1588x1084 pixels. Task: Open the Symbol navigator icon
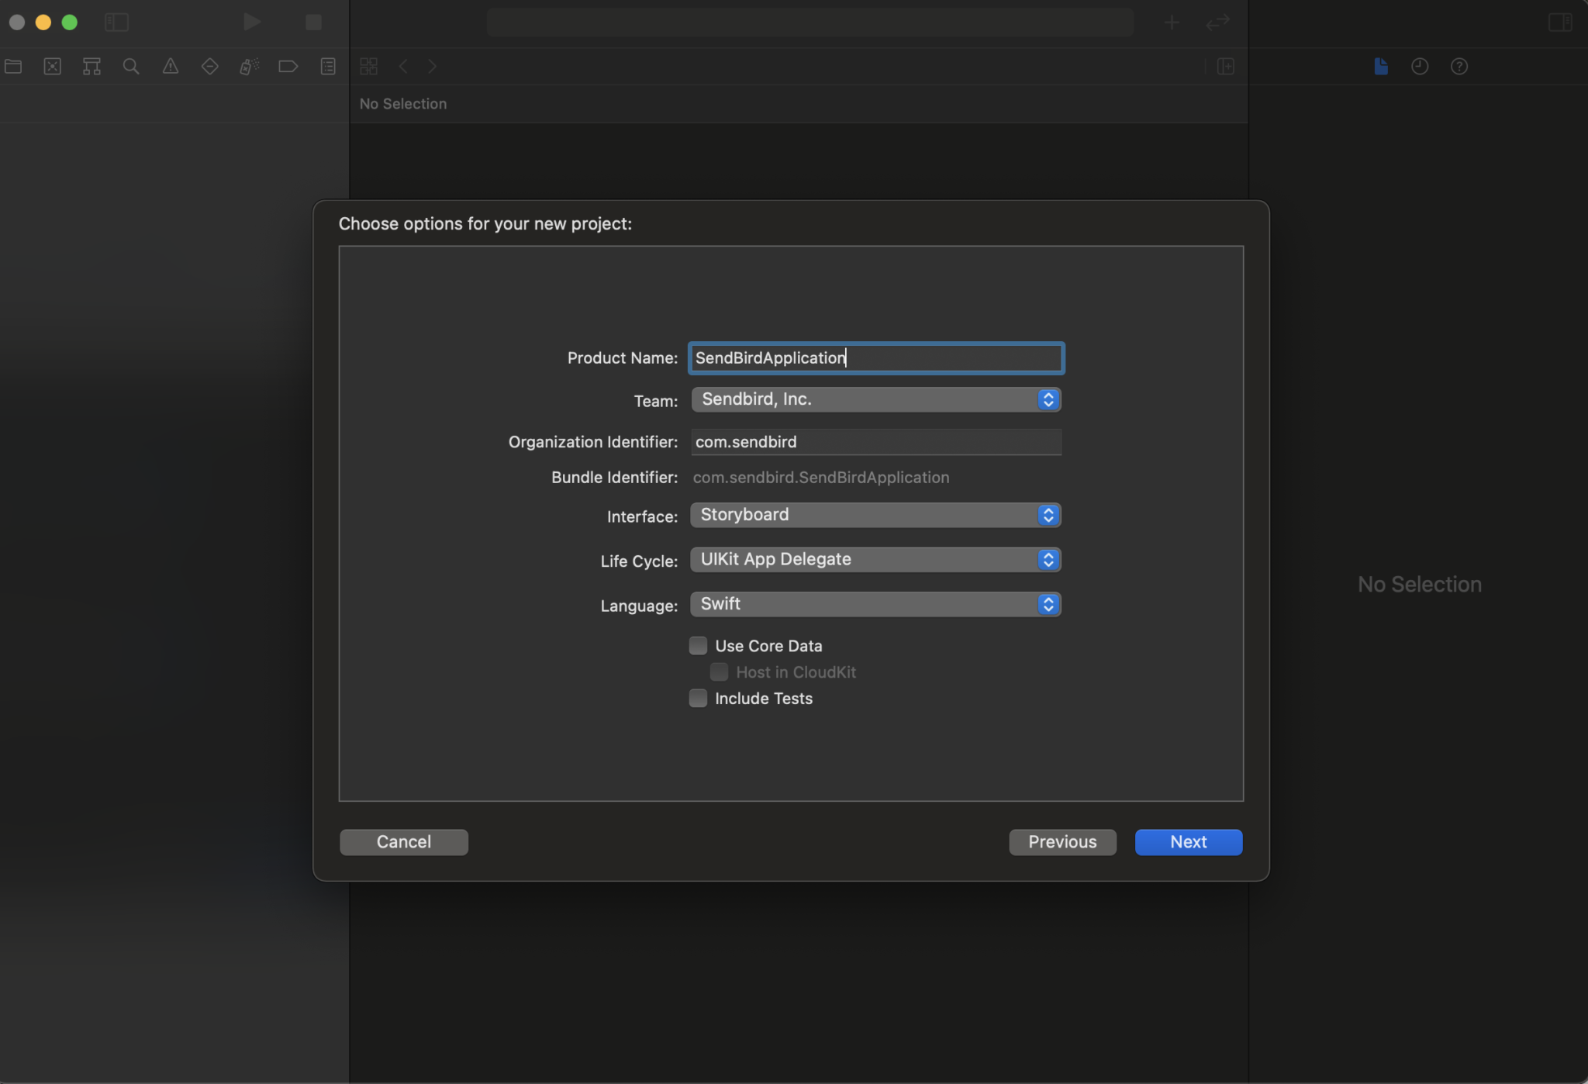(91, 66)
